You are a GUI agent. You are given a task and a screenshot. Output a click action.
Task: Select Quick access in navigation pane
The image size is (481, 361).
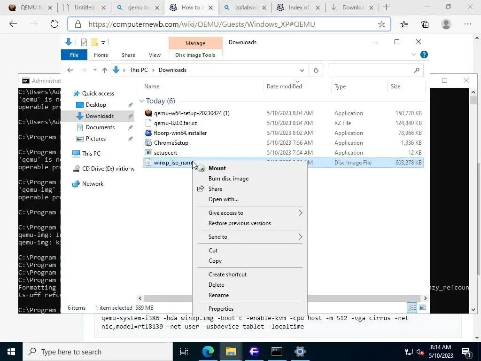coord(98,94)
